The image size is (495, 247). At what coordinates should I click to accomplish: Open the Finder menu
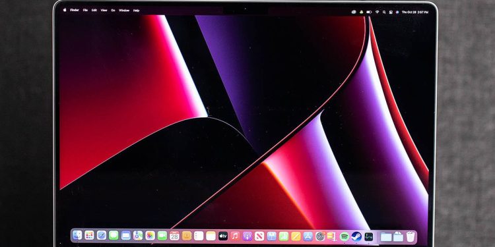point(75,10)
